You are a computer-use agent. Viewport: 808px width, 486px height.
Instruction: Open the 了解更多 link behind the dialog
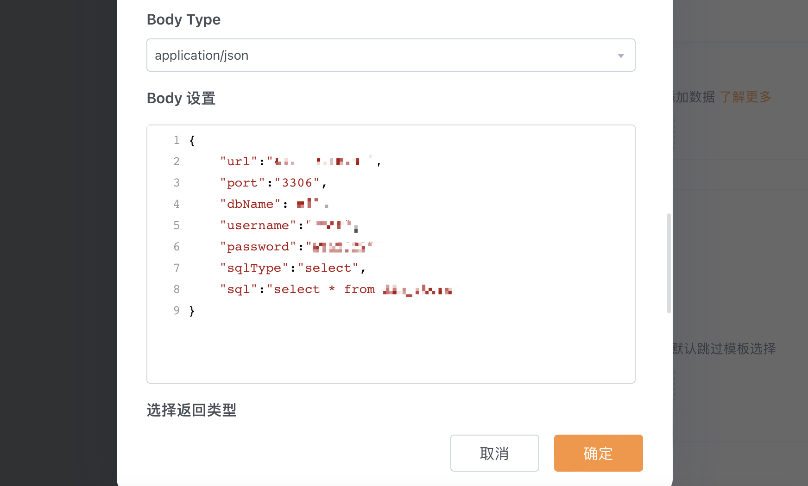pyautogui.click(x=745, y=97)
